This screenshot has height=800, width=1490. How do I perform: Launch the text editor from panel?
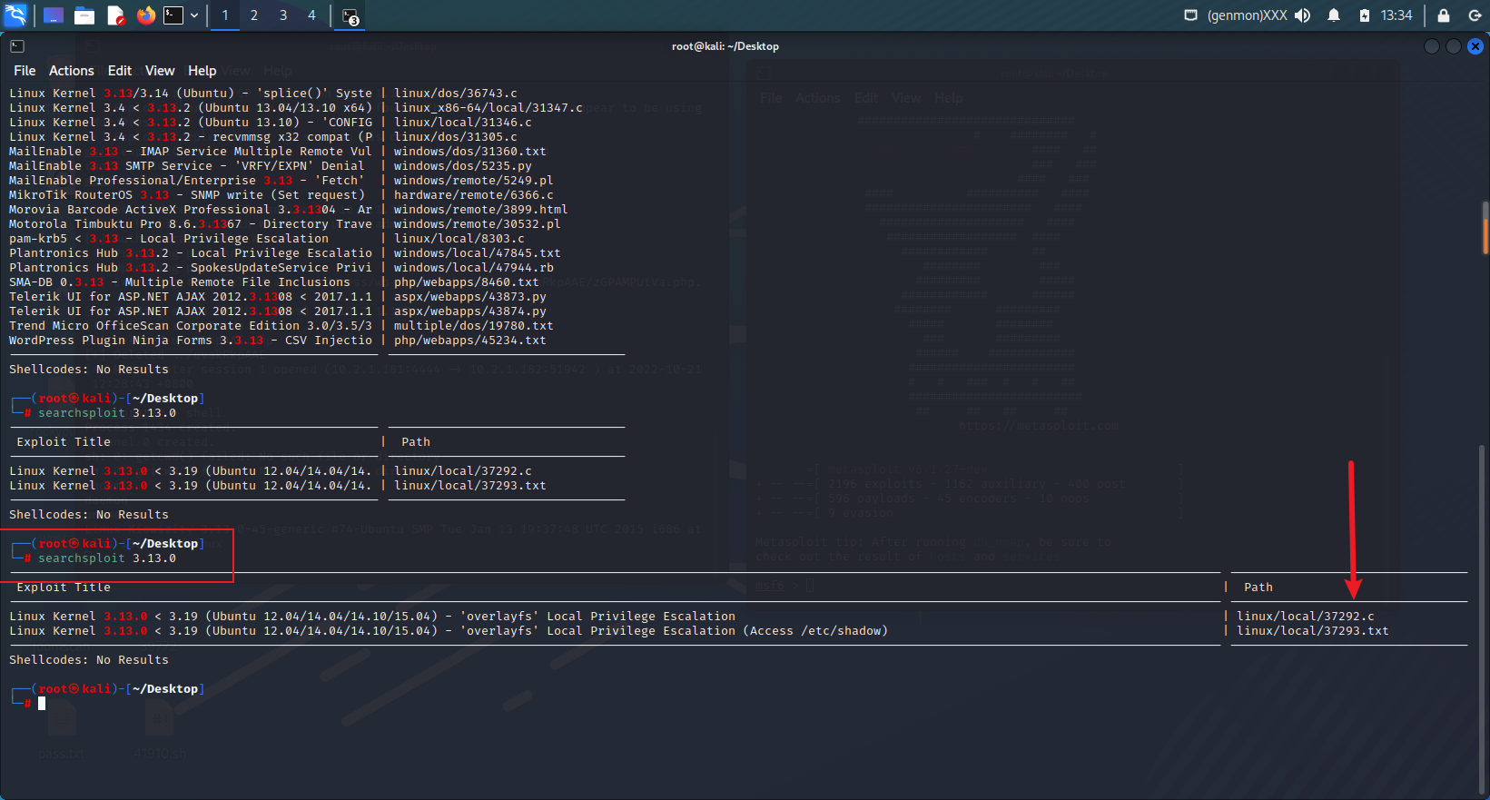tap(115, 15)
